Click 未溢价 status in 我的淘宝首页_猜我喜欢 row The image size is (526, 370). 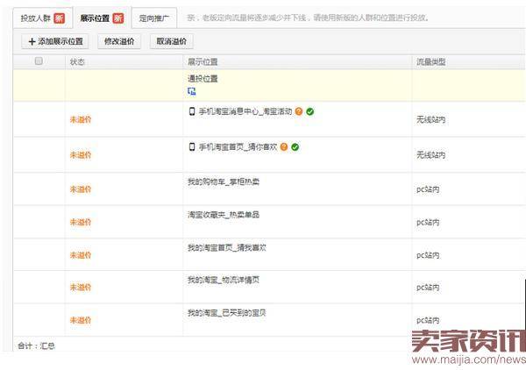[81, 255]
